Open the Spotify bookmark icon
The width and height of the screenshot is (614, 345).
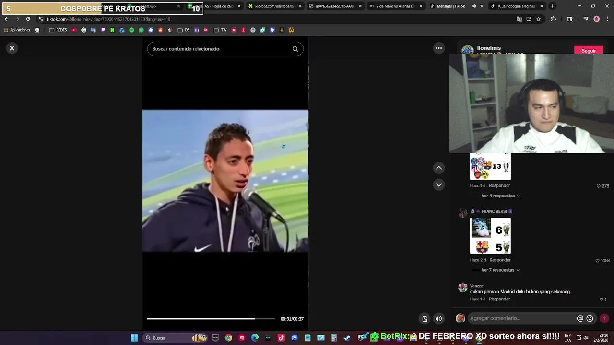point(131,30)
